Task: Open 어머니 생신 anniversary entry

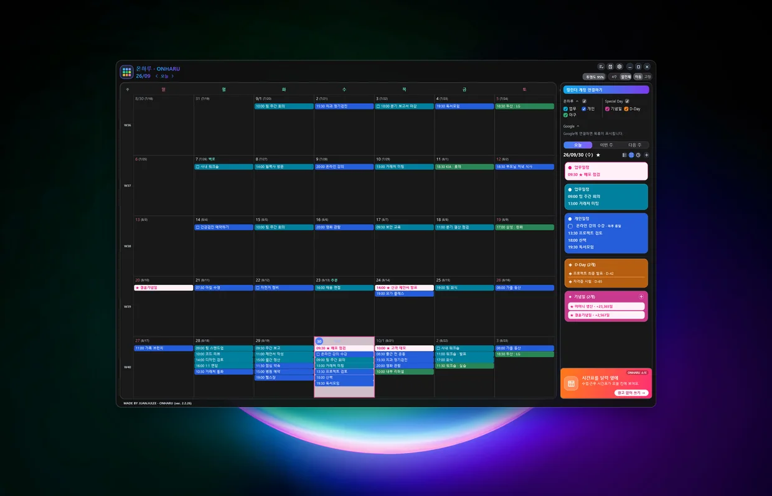Action: (606, 306)
